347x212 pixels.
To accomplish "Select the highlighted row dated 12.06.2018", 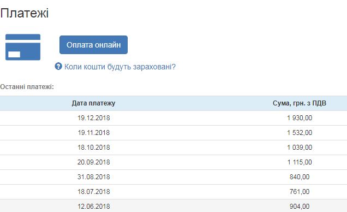I will click(174, 206).
